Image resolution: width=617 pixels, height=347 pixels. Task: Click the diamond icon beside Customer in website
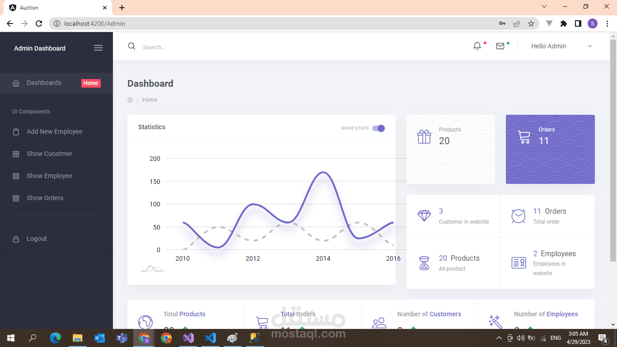(x=424, y=216)
